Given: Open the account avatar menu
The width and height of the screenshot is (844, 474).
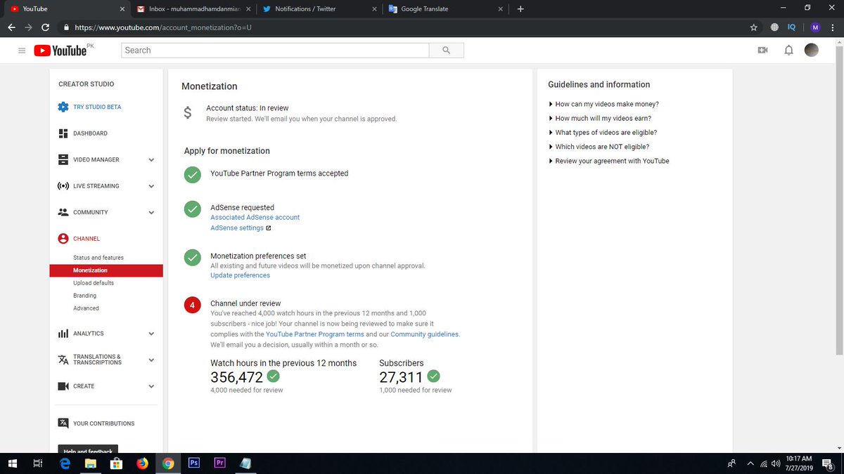Looking at the screenshot, I should [x=811, y=50].
